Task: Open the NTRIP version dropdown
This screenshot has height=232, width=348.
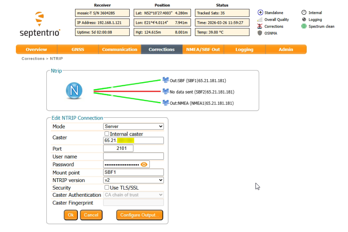Action: 133,180
